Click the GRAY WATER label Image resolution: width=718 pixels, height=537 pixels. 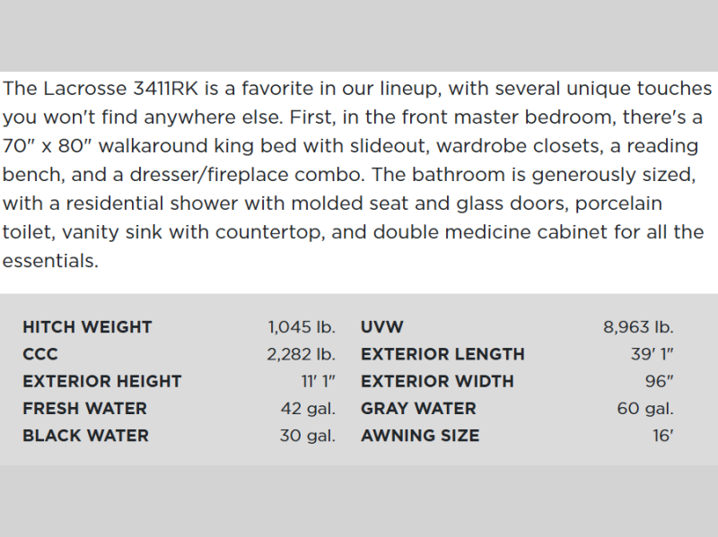tap(418, 408)
